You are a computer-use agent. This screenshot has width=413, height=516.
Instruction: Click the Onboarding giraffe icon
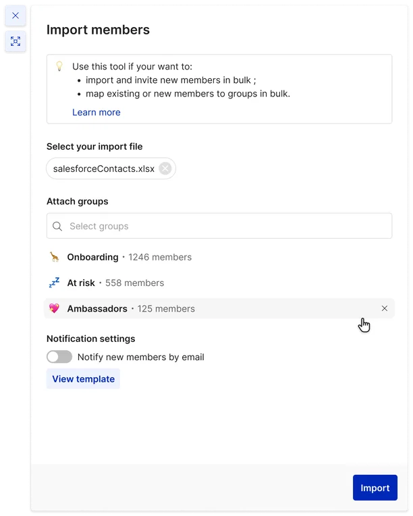(x=55, y=257)
